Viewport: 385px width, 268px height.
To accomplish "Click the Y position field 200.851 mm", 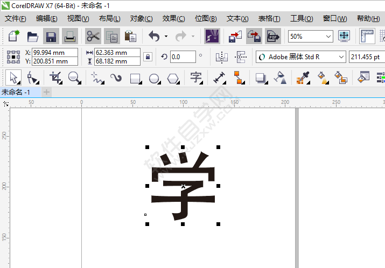I will [x=55, y=61].
